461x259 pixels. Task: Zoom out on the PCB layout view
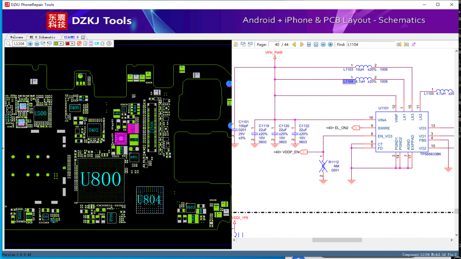point(37,44)
